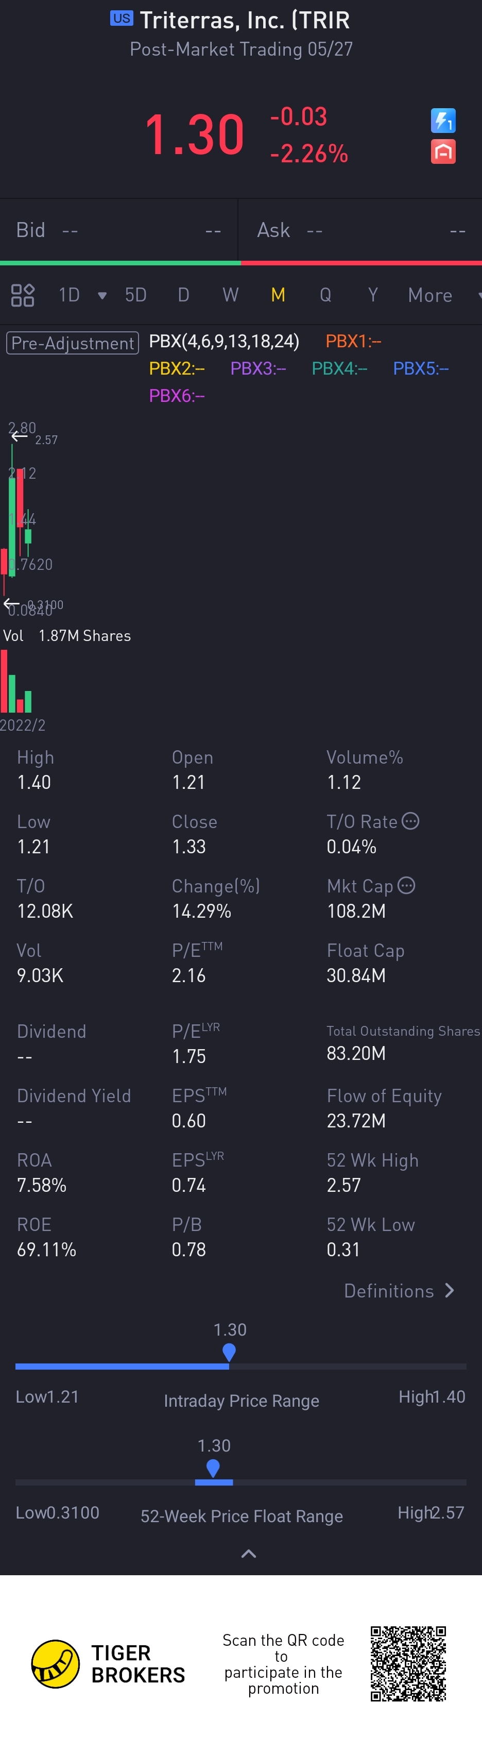The image size is (482, 1753).
Task: Collapse the quote details with up chevron
Action: (x=249, y=1553)
